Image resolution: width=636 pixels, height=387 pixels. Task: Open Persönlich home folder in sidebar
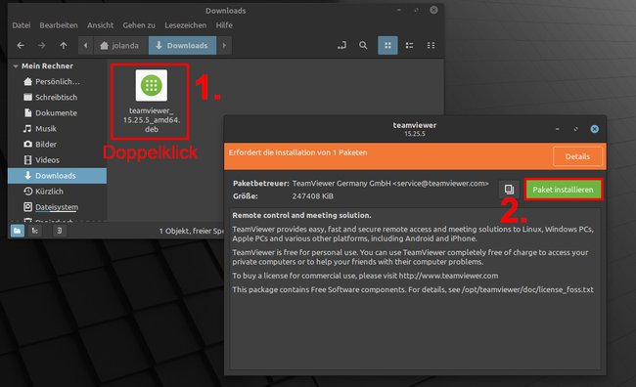click(x=57, y=81)
